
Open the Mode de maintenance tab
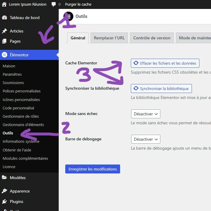[193, 38]
